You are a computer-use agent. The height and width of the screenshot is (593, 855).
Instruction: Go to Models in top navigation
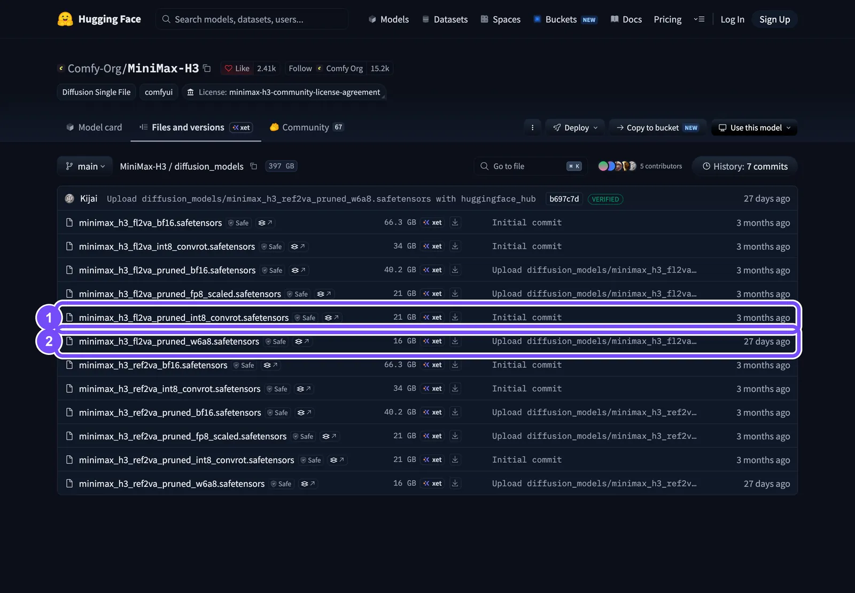[388, 19]
